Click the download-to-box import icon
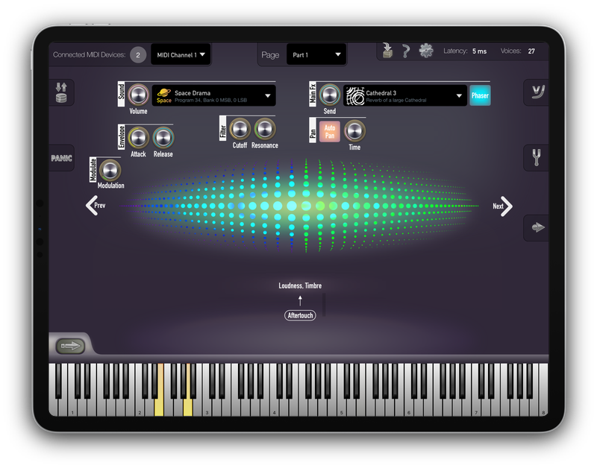 point(387,51)
